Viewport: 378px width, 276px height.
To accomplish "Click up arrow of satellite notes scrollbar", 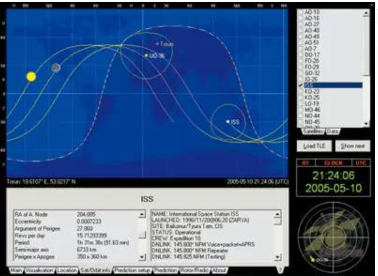I will [277, 214].
